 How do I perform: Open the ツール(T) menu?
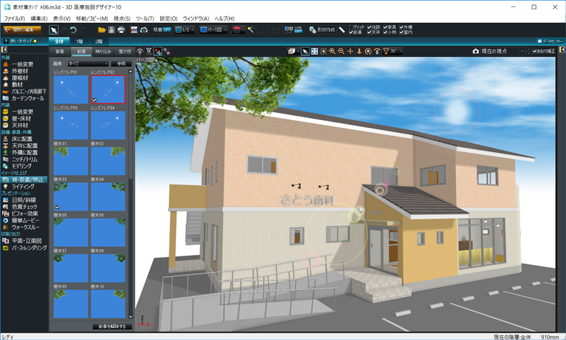[x=144, y=19]
